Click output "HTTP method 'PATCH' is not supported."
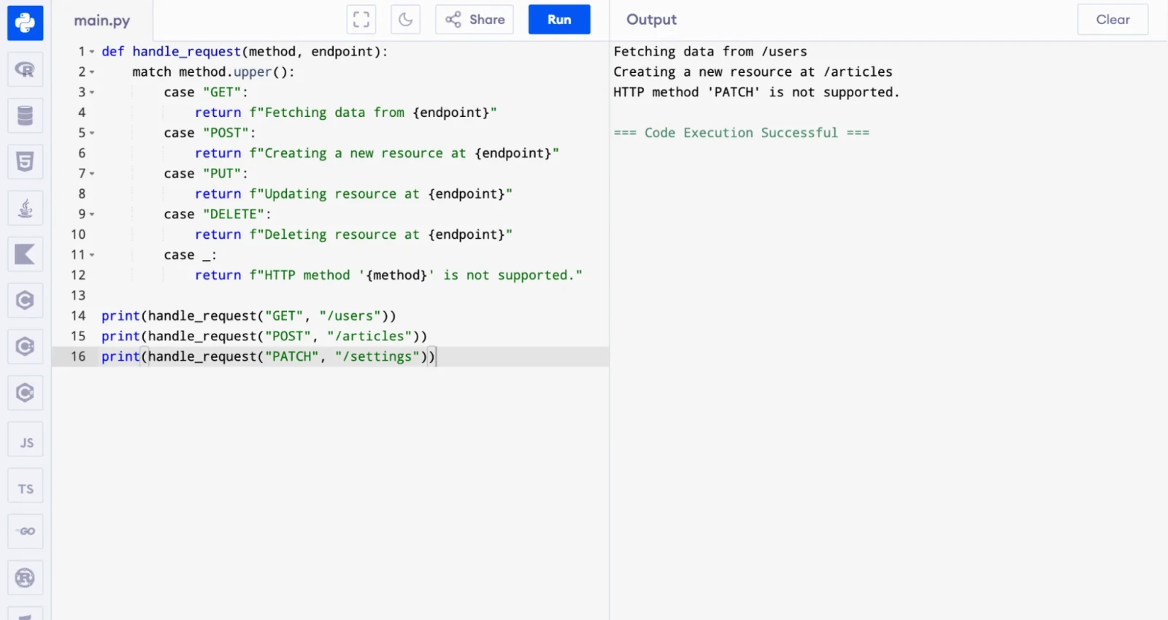 [x=756, y=92]
